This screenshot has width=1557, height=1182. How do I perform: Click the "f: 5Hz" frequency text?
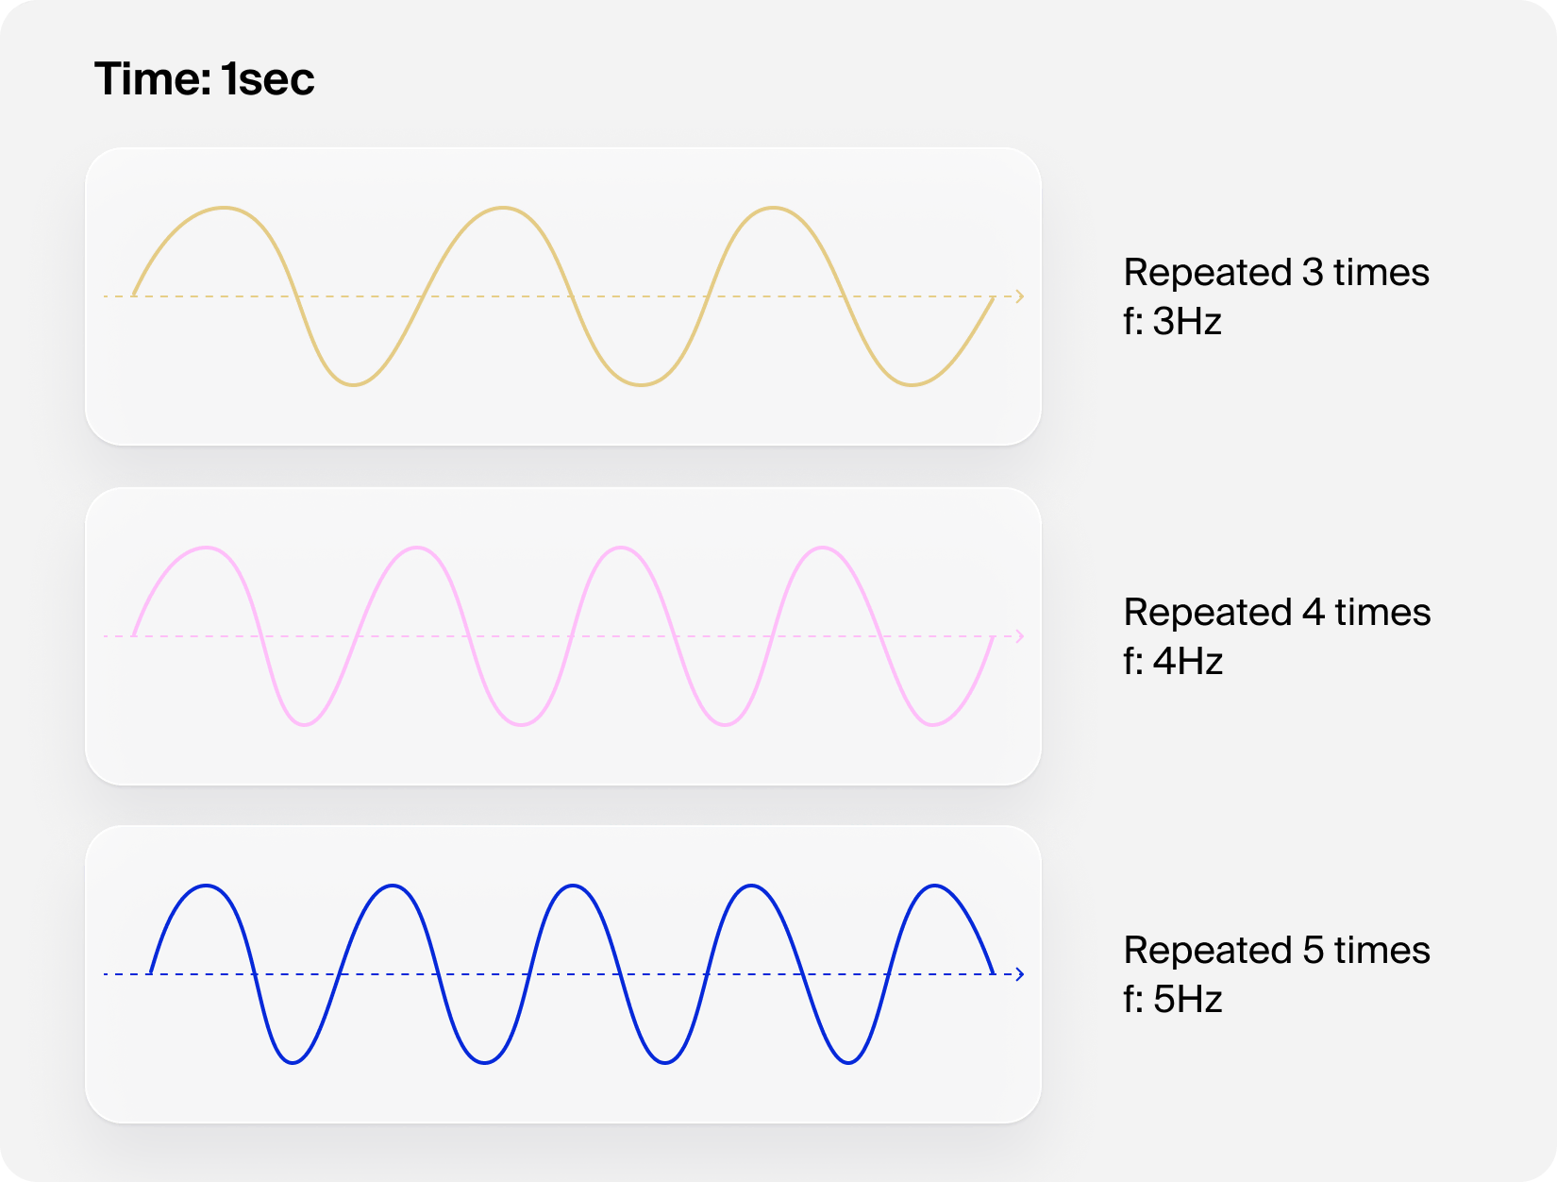pos(1173,1000)
